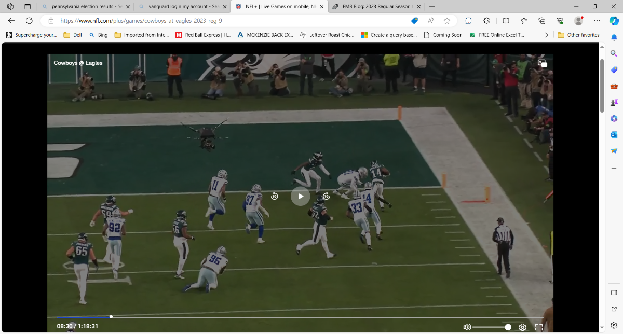Screen dimensions: 623x334
Task: Refresh the NFL+ page
Action: click(x=29, y=21)
